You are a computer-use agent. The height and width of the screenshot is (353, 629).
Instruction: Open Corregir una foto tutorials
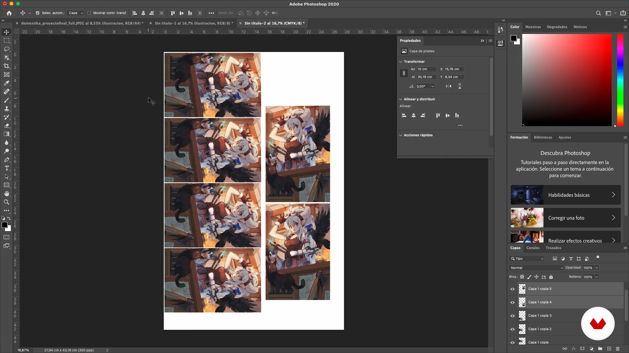click(565, 218)
